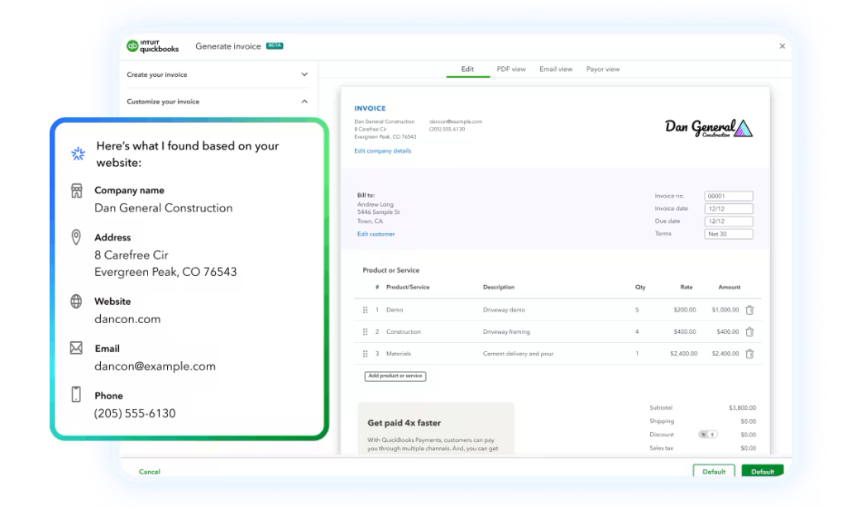Click the dancon@example.com email value

tap(155, 367)
